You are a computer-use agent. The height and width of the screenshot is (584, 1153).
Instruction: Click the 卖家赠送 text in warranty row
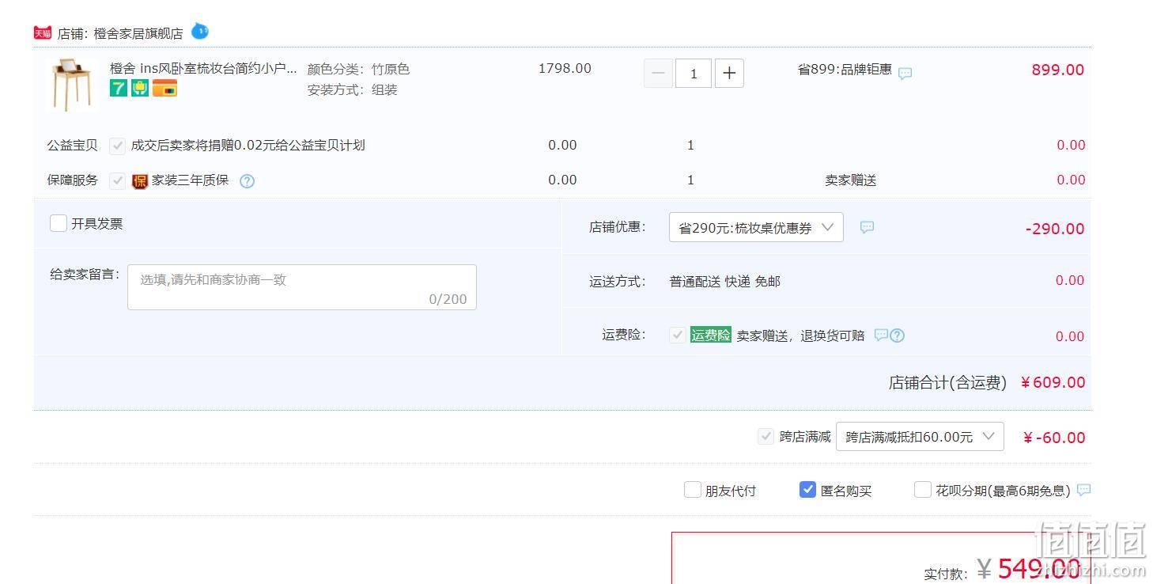tap(850, 180)
